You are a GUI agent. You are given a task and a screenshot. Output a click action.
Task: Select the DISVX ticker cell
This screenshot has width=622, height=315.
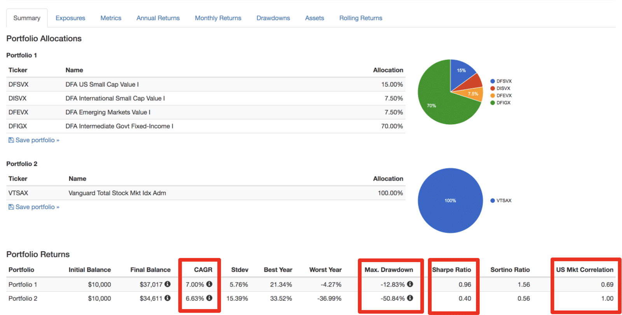[17, 98]
